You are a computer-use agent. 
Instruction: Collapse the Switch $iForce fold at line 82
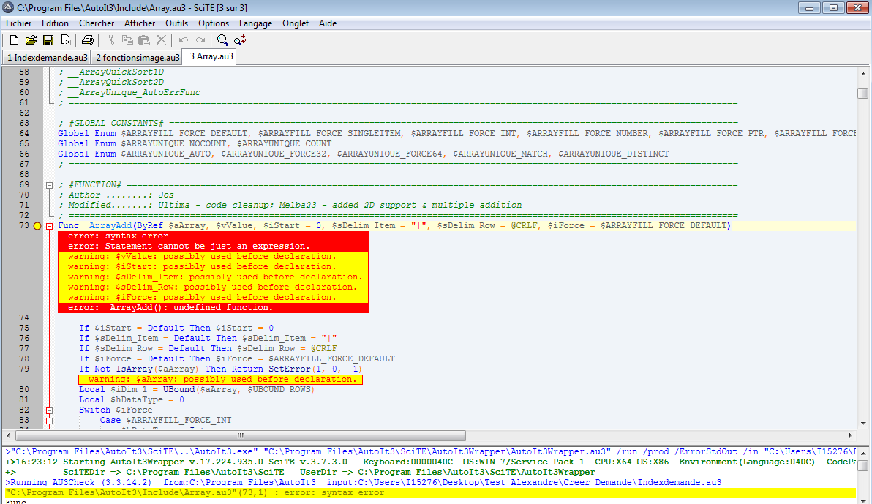coord(49,410)
